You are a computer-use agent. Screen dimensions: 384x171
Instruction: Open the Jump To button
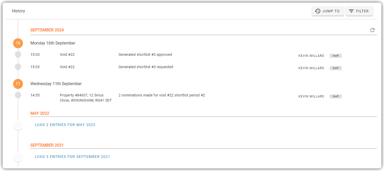pos(328,11)
